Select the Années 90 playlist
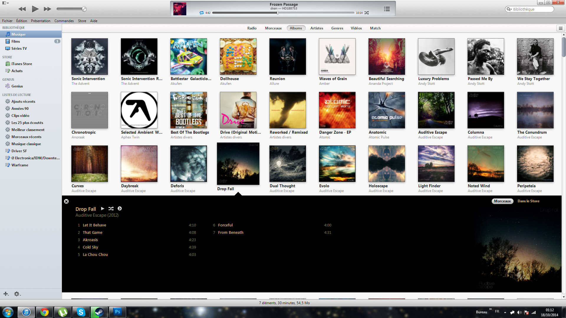This screenshot has width=566, height=318. click(31, 109)
